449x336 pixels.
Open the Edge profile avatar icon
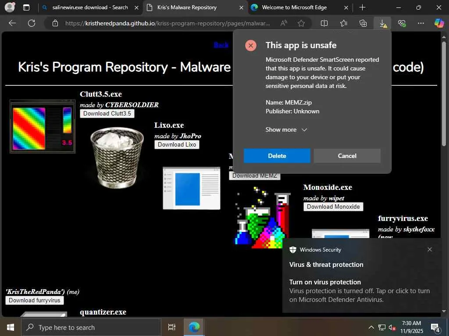10,7
